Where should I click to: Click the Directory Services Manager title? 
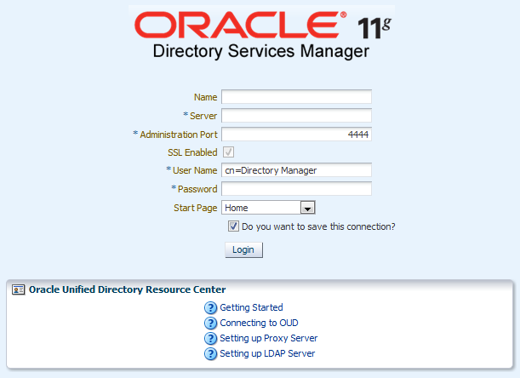point(261,51)
